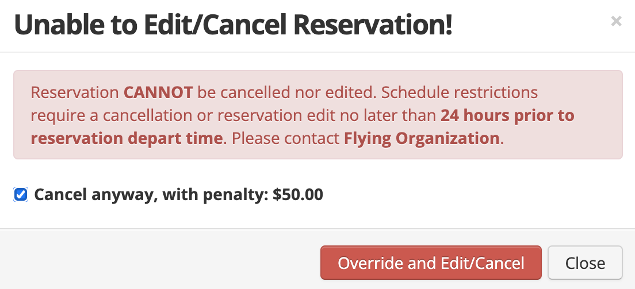Click the "Please contact" text in the alert

tap(285, 138)
